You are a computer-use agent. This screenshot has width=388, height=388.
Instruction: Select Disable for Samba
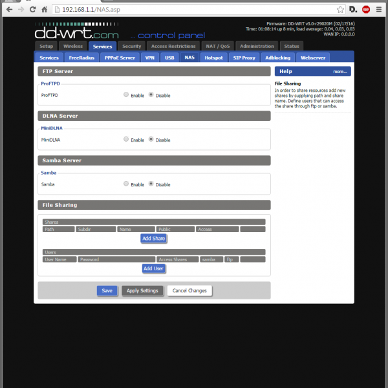pos(151,184)
